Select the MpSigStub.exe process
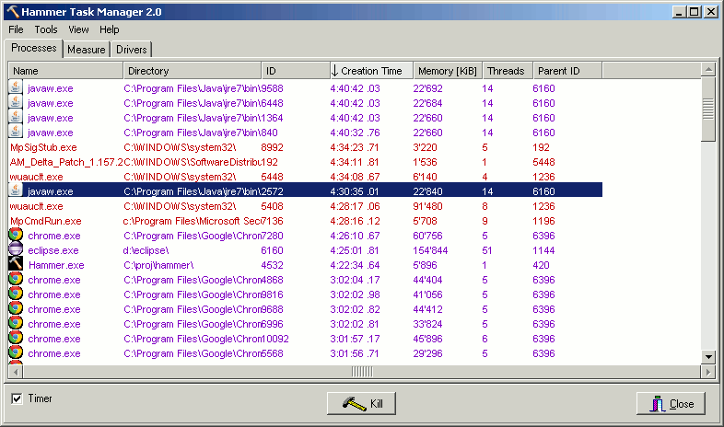 (43, 147)
